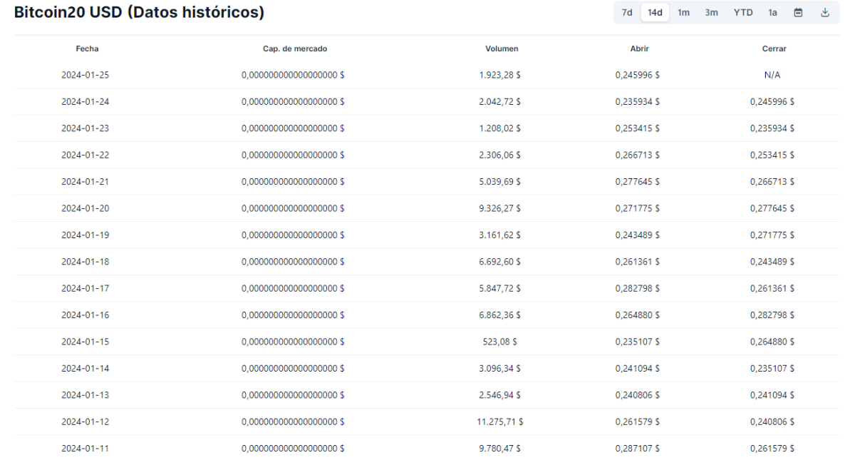Sort by the Volumen column
This screenshot has height=460, width=855.
tap(502, 48)
